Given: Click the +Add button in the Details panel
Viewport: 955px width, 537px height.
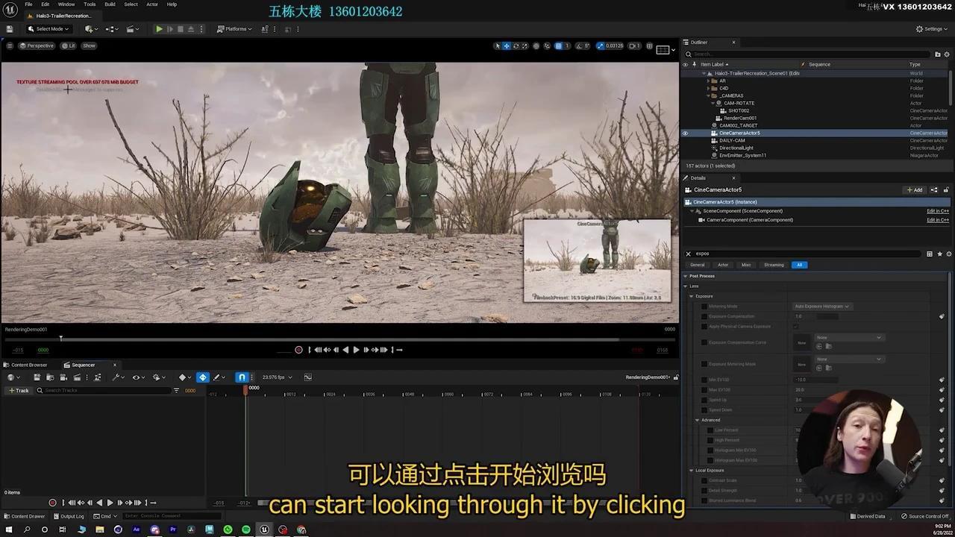Looking at the screenshot, I should pos(913,189).
